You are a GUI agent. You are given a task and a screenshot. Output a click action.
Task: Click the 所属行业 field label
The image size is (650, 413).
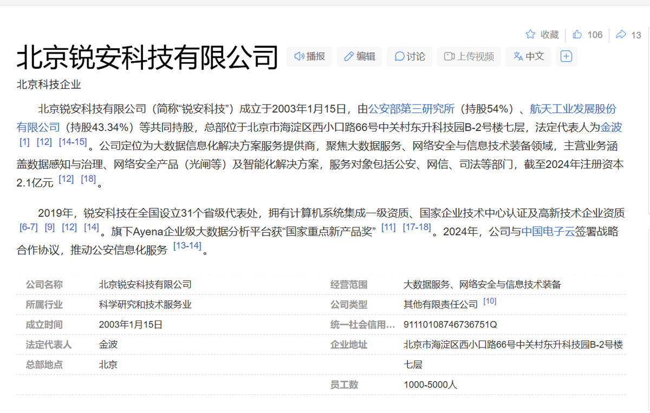point(44,305)
